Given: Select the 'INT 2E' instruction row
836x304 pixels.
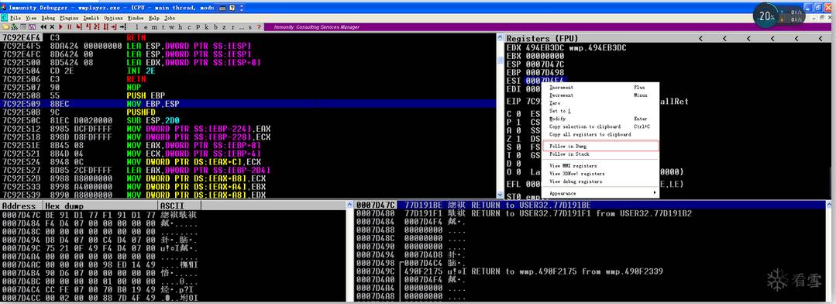Looking at the screenshot, I should [249, 71].
